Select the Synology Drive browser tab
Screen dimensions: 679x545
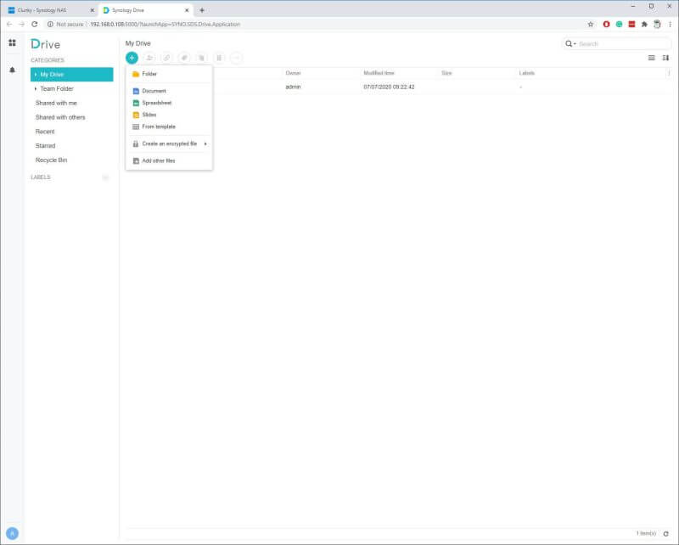pos(145,10)
